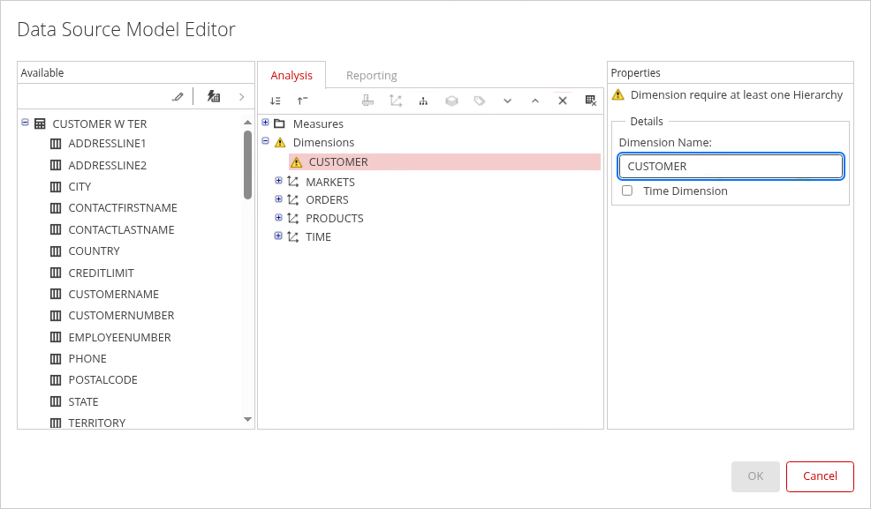Viewport: 871px width, 509px height.
Task: Click the auto-populate model lightning icon
Action: [213, 97]
